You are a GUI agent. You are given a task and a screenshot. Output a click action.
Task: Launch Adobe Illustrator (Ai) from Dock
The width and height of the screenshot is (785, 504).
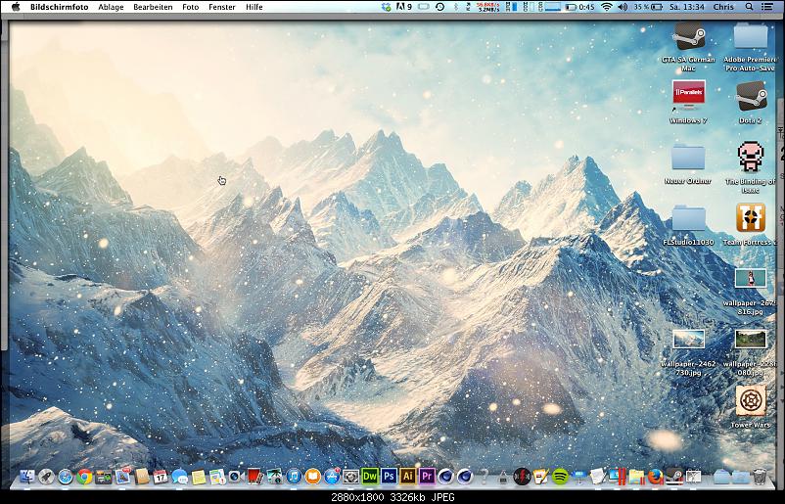click(x=408, y=477)
